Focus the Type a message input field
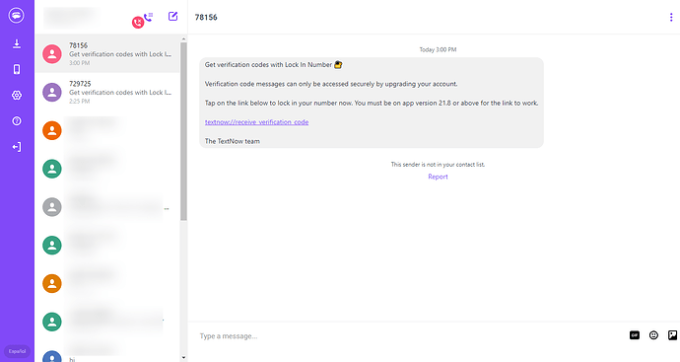This screenshot has width=680, height=362. point(408,336)
